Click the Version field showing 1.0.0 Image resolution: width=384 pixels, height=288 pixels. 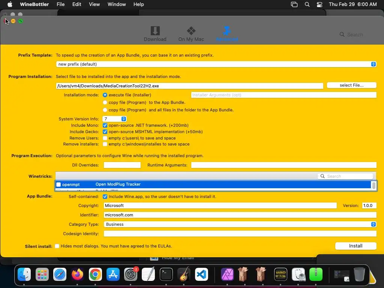369,206
